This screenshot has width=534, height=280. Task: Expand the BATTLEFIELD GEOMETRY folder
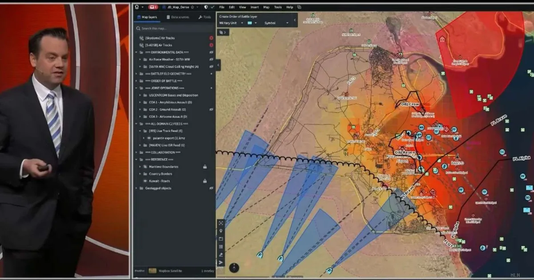click(x=136, y=73)
